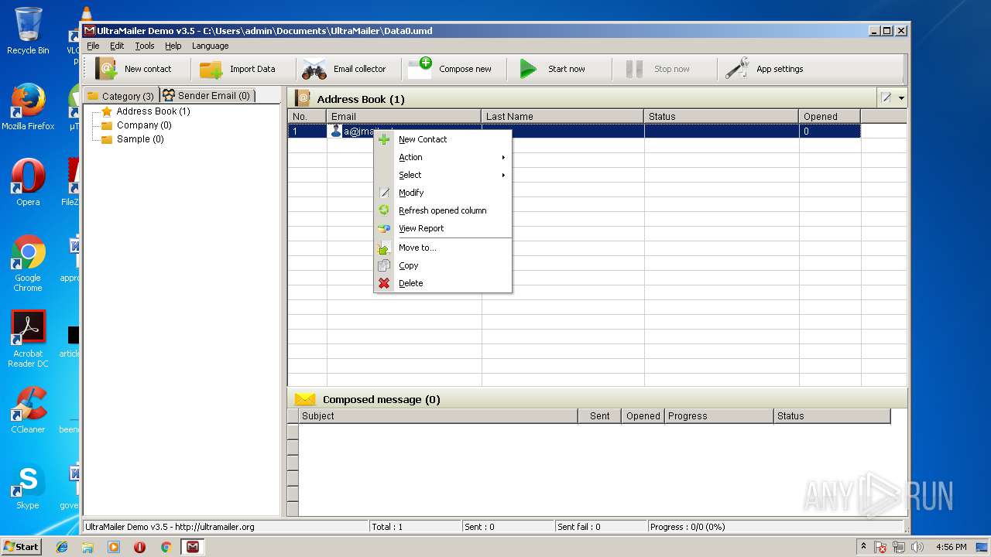Click the pencil Modify icon in the menu
Screen dimensions: 991x557
384,193
